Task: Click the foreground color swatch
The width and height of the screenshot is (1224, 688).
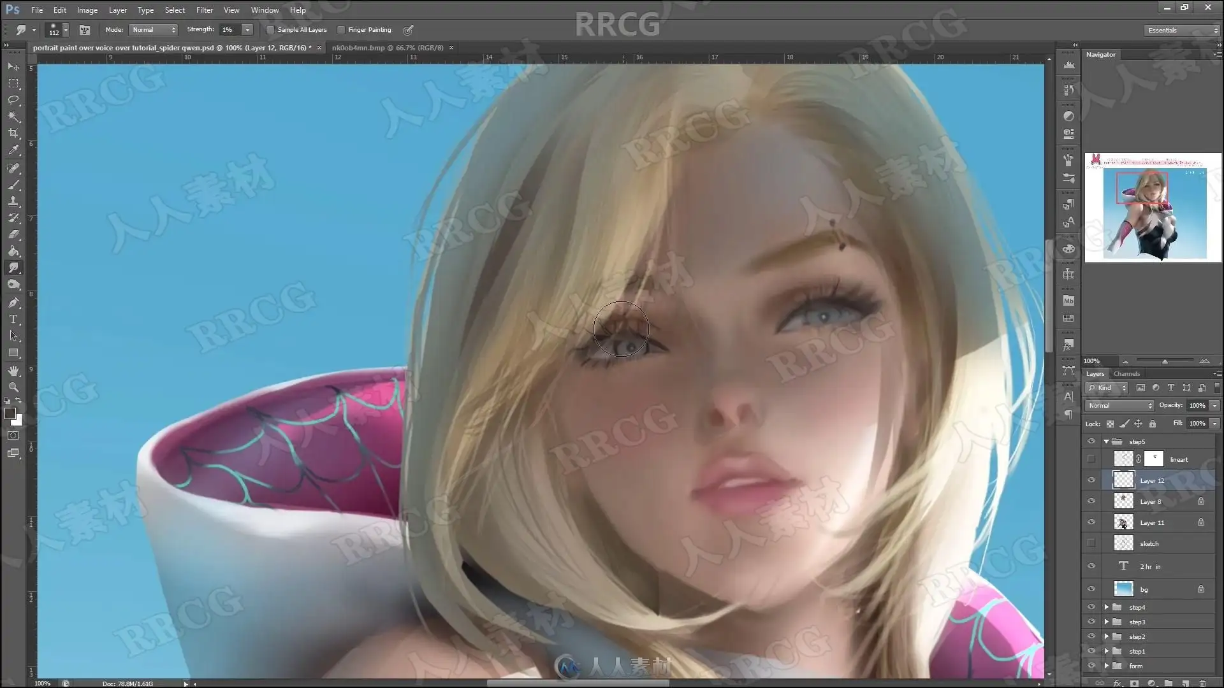Action: pos(10,413)
